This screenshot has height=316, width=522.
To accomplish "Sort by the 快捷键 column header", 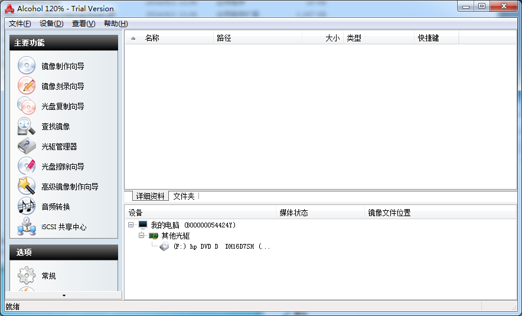I will 437,38.
